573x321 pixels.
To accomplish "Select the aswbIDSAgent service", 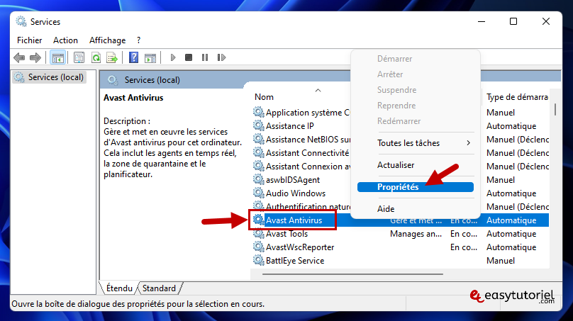I will coord(293,180).
